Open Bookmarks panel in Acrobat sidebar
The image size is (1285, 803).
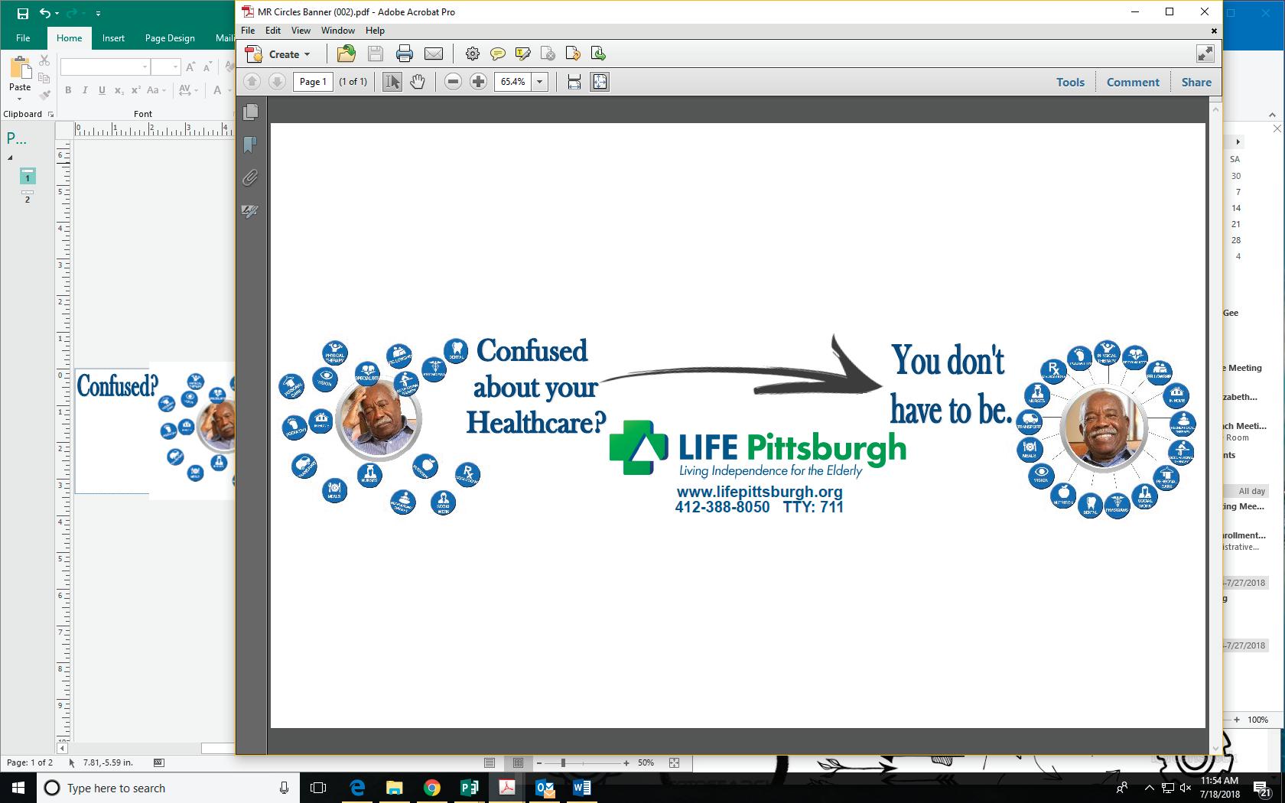click(250, 145)
